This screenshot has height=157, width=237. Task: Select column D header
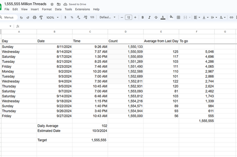point(126,32)
